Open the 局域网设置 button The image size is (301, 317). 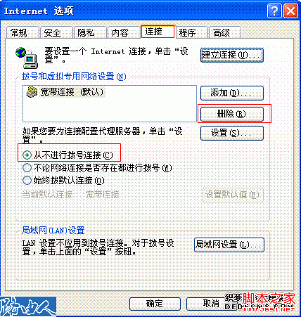tap(229, 245)
